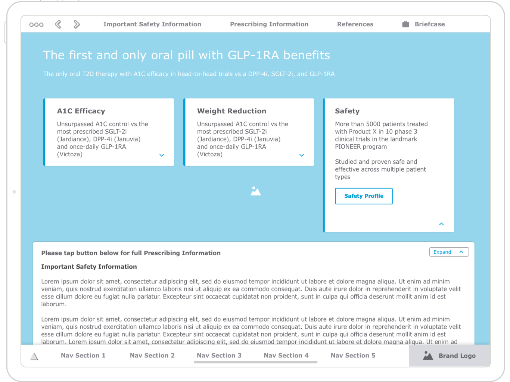Expand the A1C Efficacy card chevron
The image size is (510, 382).
click(x=162, y=155)
